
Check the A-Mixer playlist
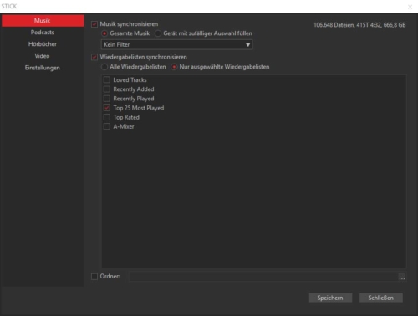point(107,126)
